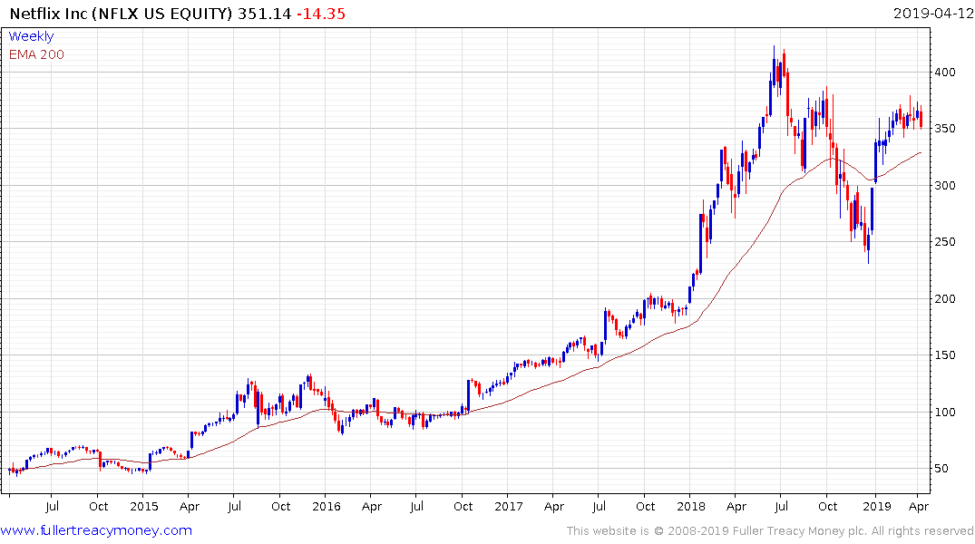The height and width of the screenshot is (544, 975).
Task: Click the large blue candle at January 2018
Action: click(701, 244)
